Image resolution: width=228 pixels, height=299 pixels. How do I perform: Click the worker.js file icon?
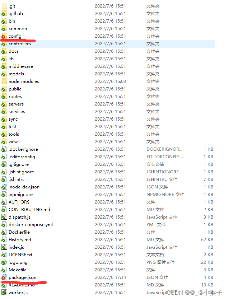(x=4, y=292)
